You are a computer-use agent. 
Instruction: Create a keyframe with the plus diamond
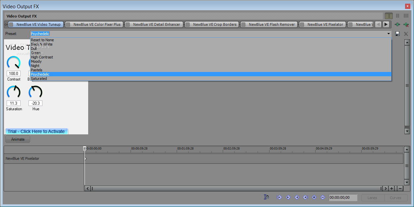click(314, 197)
